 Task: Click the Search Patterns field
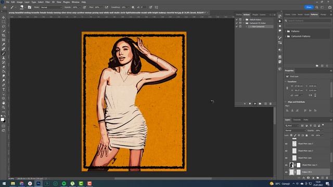[309, 21]
